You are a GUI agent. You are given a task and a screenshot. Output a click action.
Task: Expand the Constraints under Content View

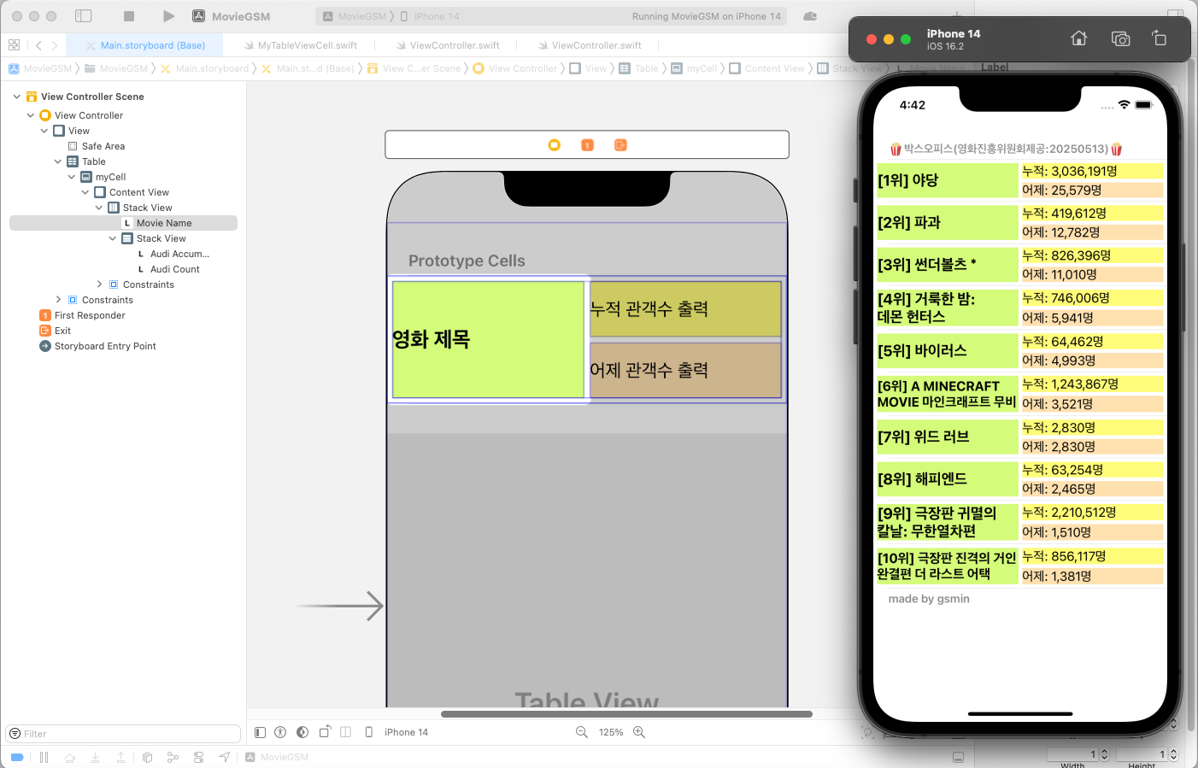click(99, 284)
